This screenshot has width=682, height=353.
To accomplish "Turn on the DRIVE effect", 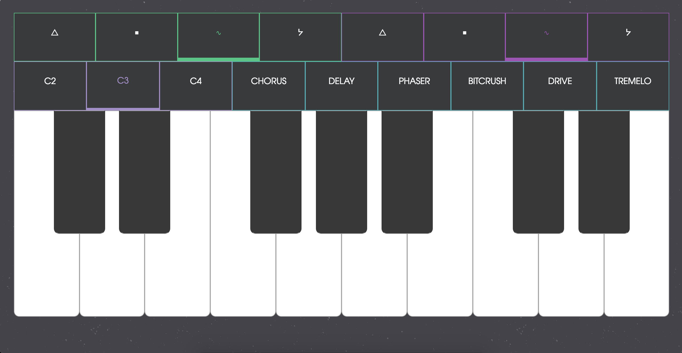I will coord(560,86).
